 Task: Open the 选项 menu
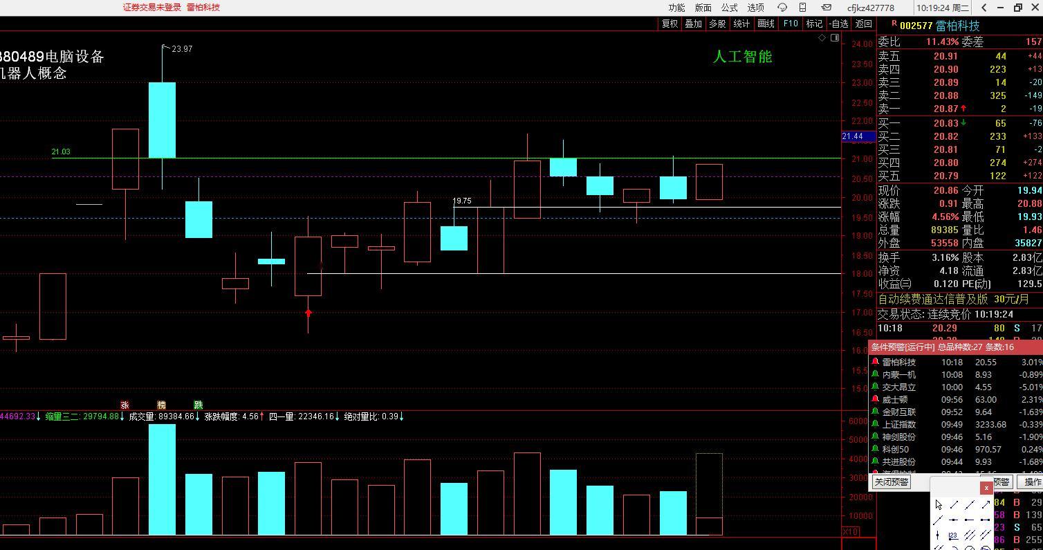755,8
